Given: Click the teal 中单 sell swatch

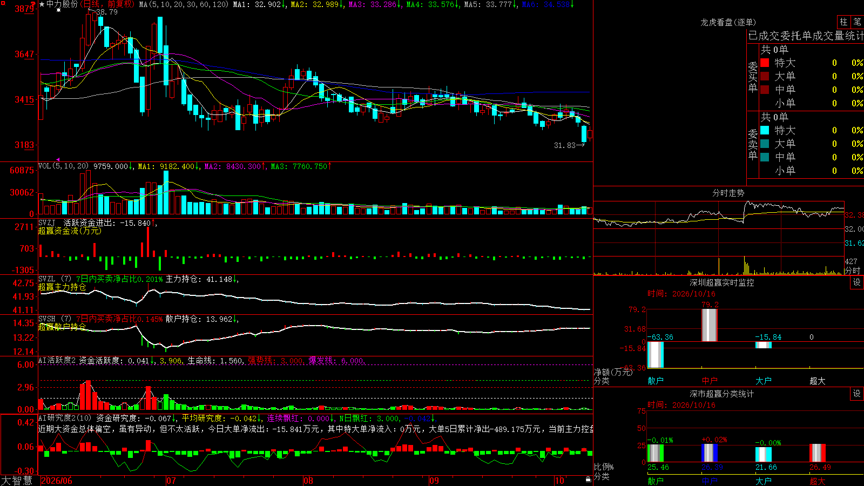Looking at the screenshot, I should click(x=765, y=157).
